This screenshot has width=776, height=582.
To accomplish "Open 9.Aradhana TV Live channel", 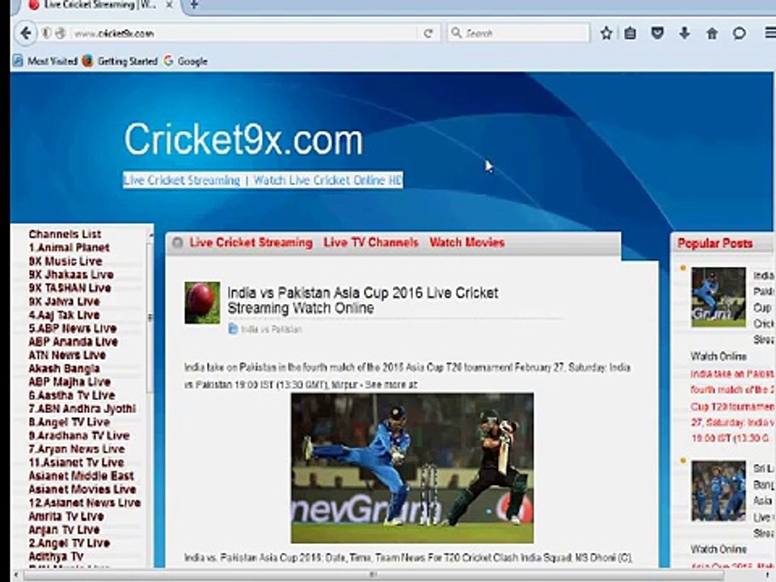I will tap(79, 436).
